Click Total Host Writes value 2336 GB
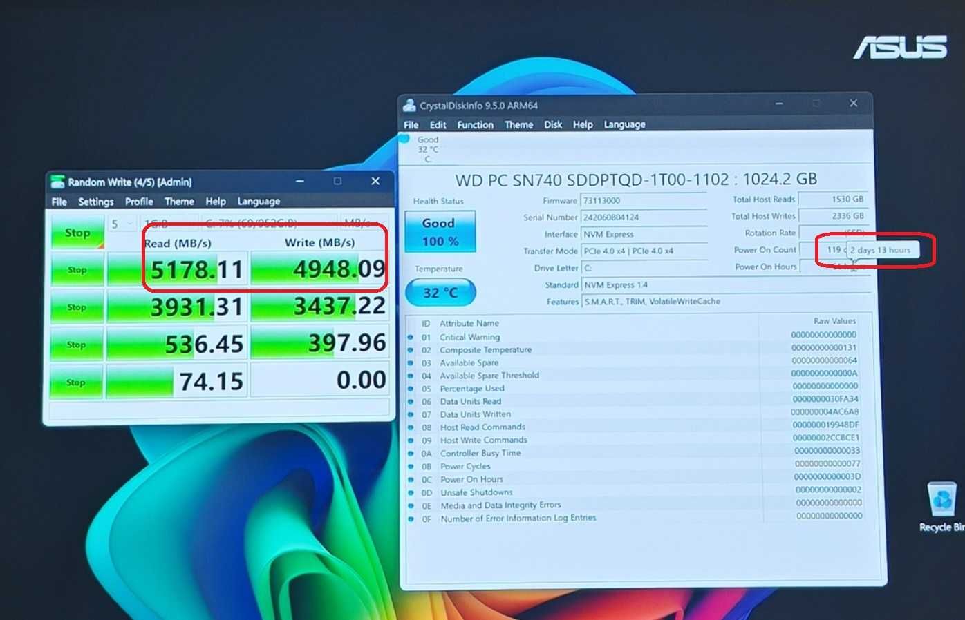Screen dimensions: 965x620 (x=832, y=216)
